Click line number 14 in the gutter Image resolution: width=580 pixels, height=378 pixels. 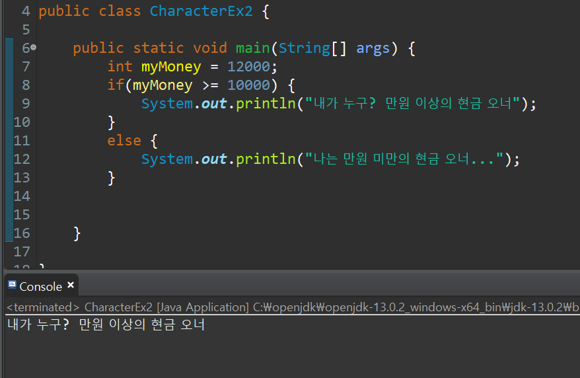tap(22, 196)
